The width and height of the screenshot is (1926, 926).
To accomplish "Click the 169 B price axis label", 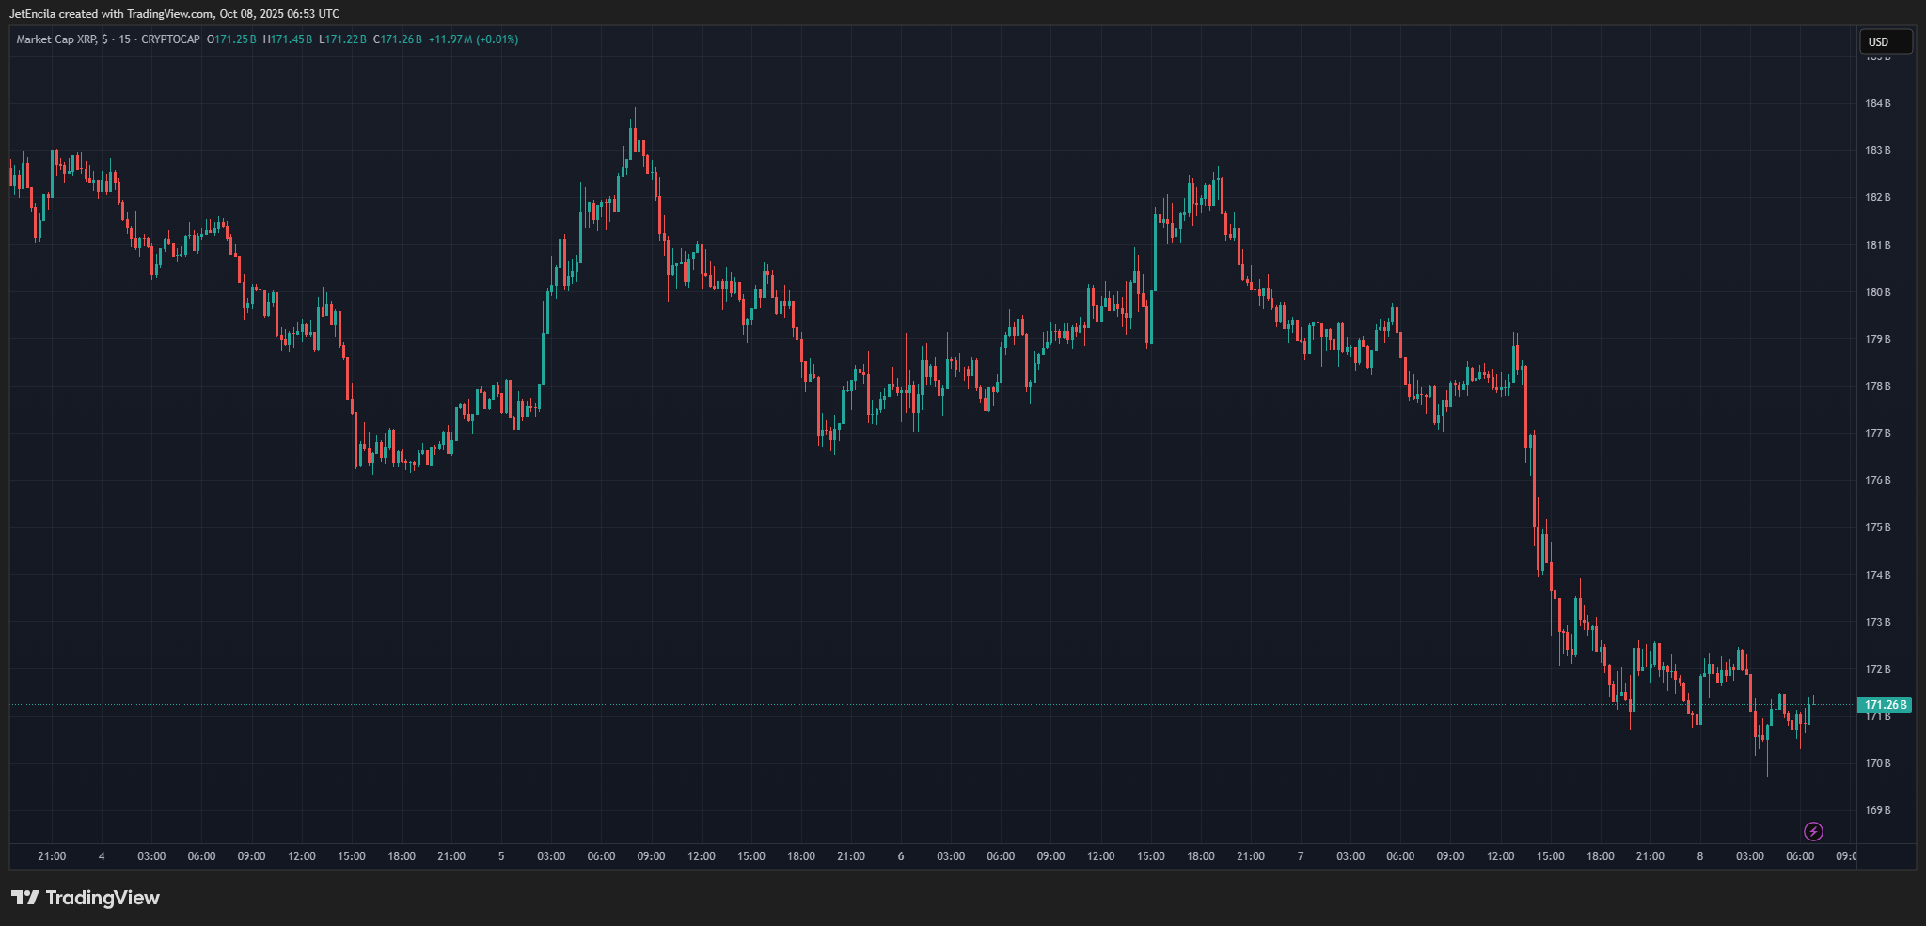I will click(1877, 810).
